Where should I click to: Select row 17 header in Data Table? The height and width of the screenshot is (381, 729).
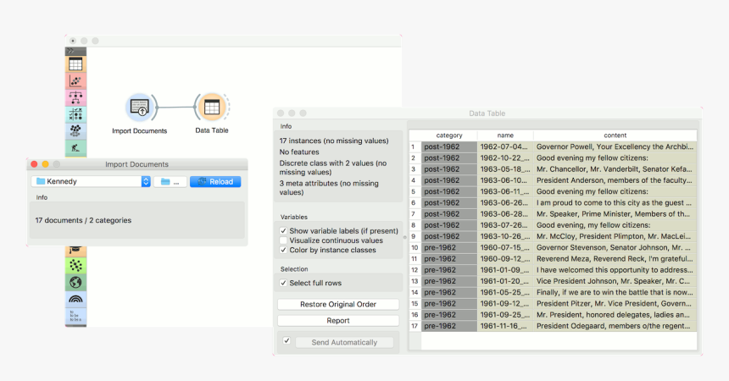[415, 326]
